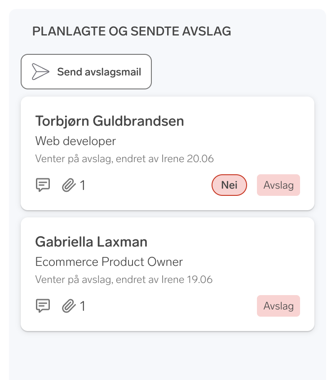Click the Torbjørn Guldbrandsen name heading
The height and width of the screenshot is (380, 336).
(110, 121)
